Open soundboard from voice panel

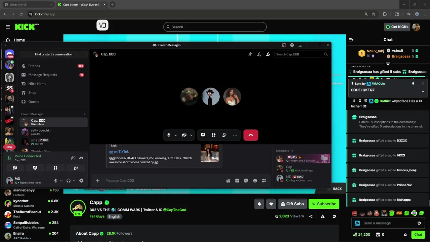click(76, 168)
